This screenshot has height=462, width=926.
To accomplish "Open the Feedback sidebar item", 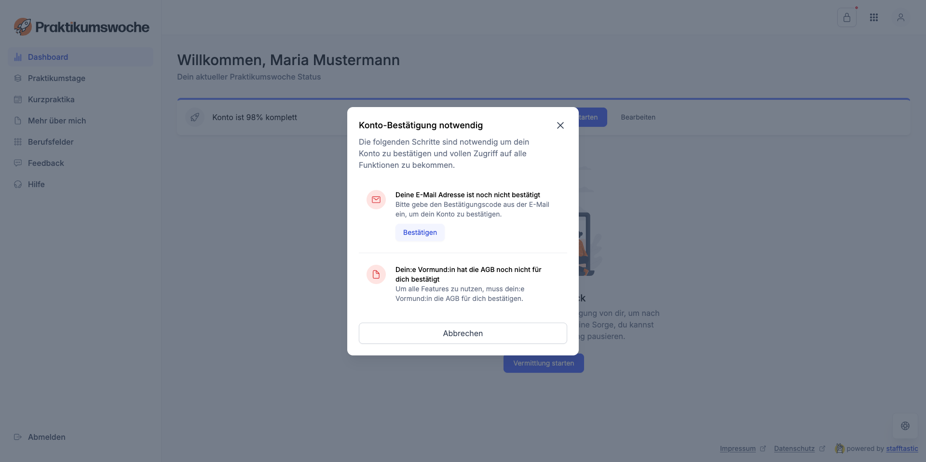I will tap(46, 163).
